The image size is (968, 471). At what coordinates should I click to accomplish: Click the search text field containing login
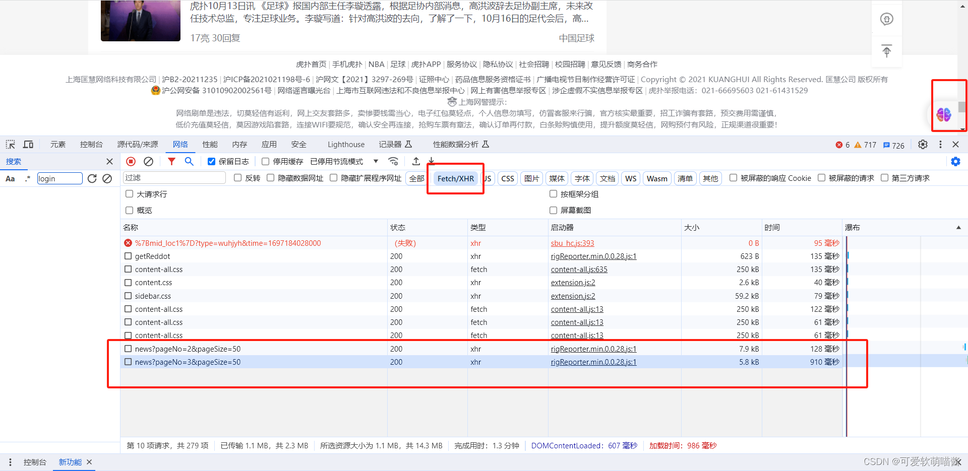(59, 179)
